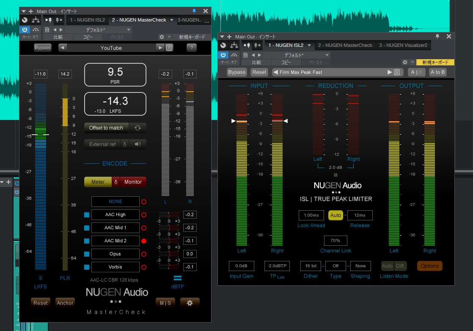Click bypass-all icon in ISL2 window header

223,45
